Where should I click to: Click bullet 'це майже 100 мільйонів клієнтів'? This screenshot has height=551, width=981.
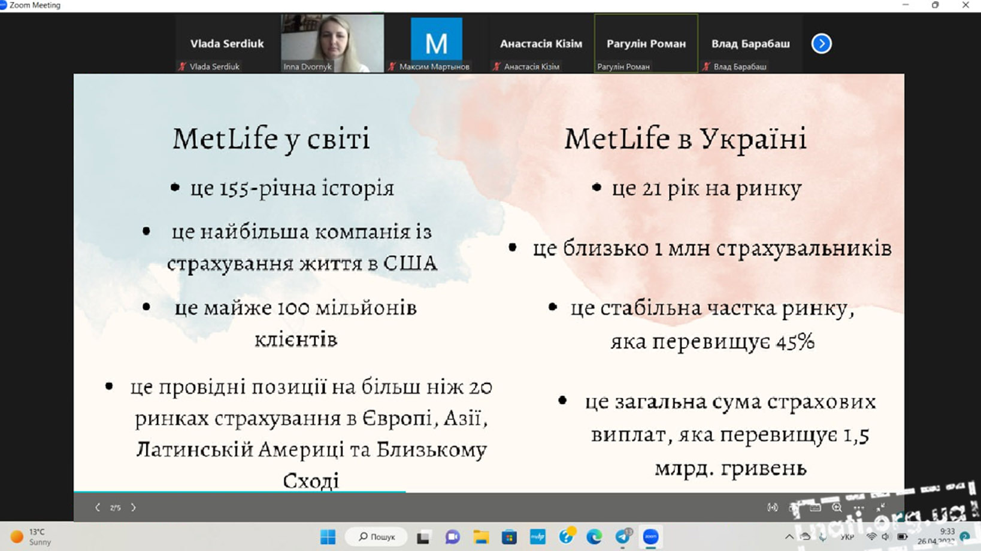pos(296,323)
